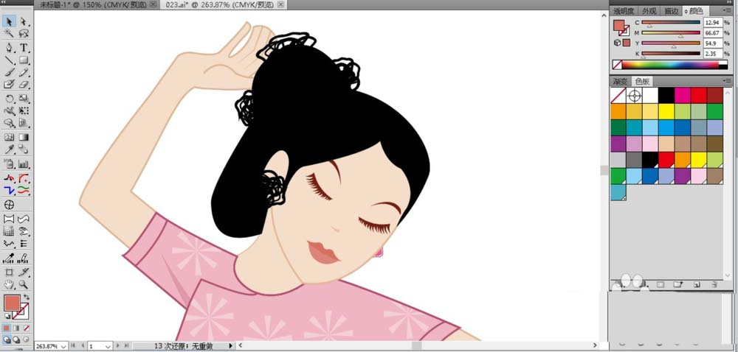This screenshot has width=738, height=352.
Task: Go to first artboard button
Action: 73,346
